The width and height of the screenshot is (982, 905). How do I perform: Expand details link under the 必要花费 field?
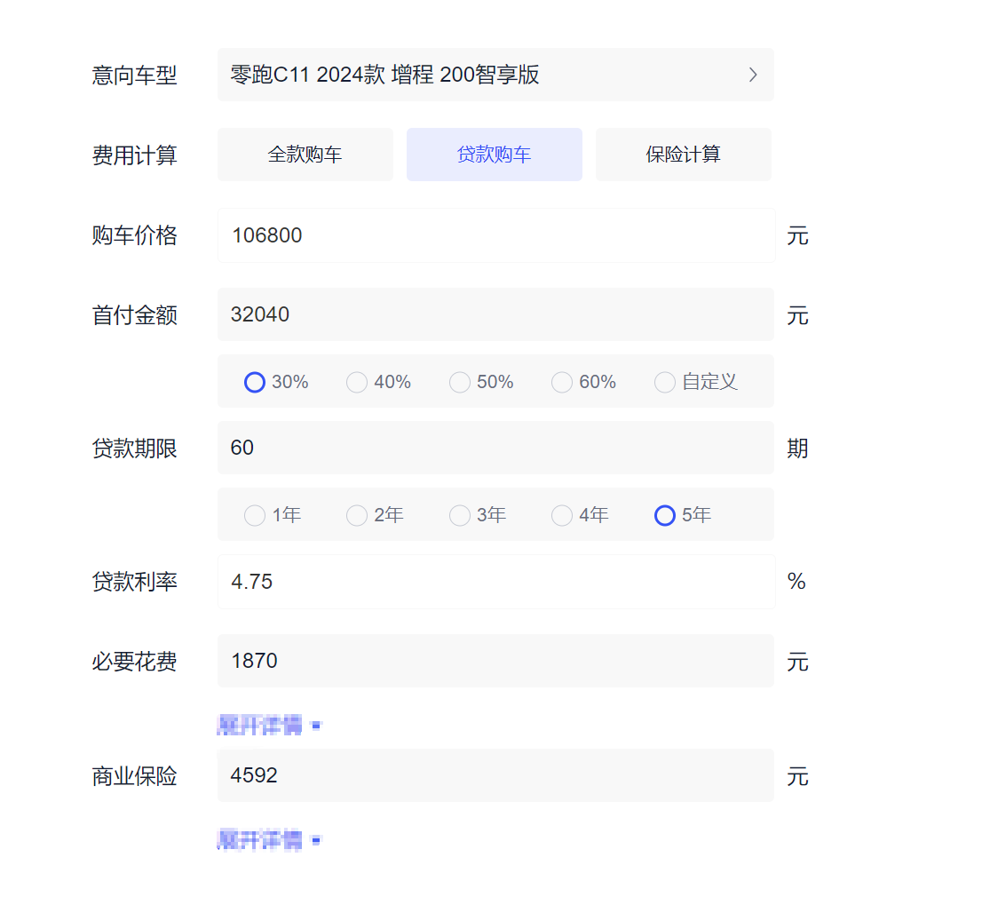click(269, 726)
